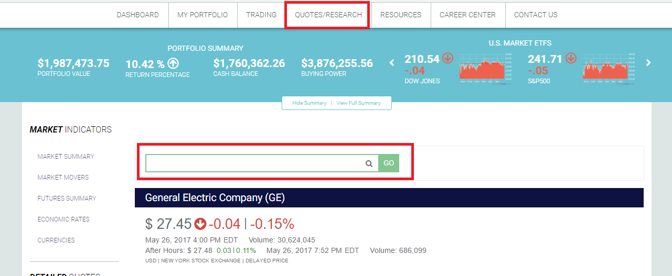
Task: Open View Full Summary link
Action: tap(358, 103)
